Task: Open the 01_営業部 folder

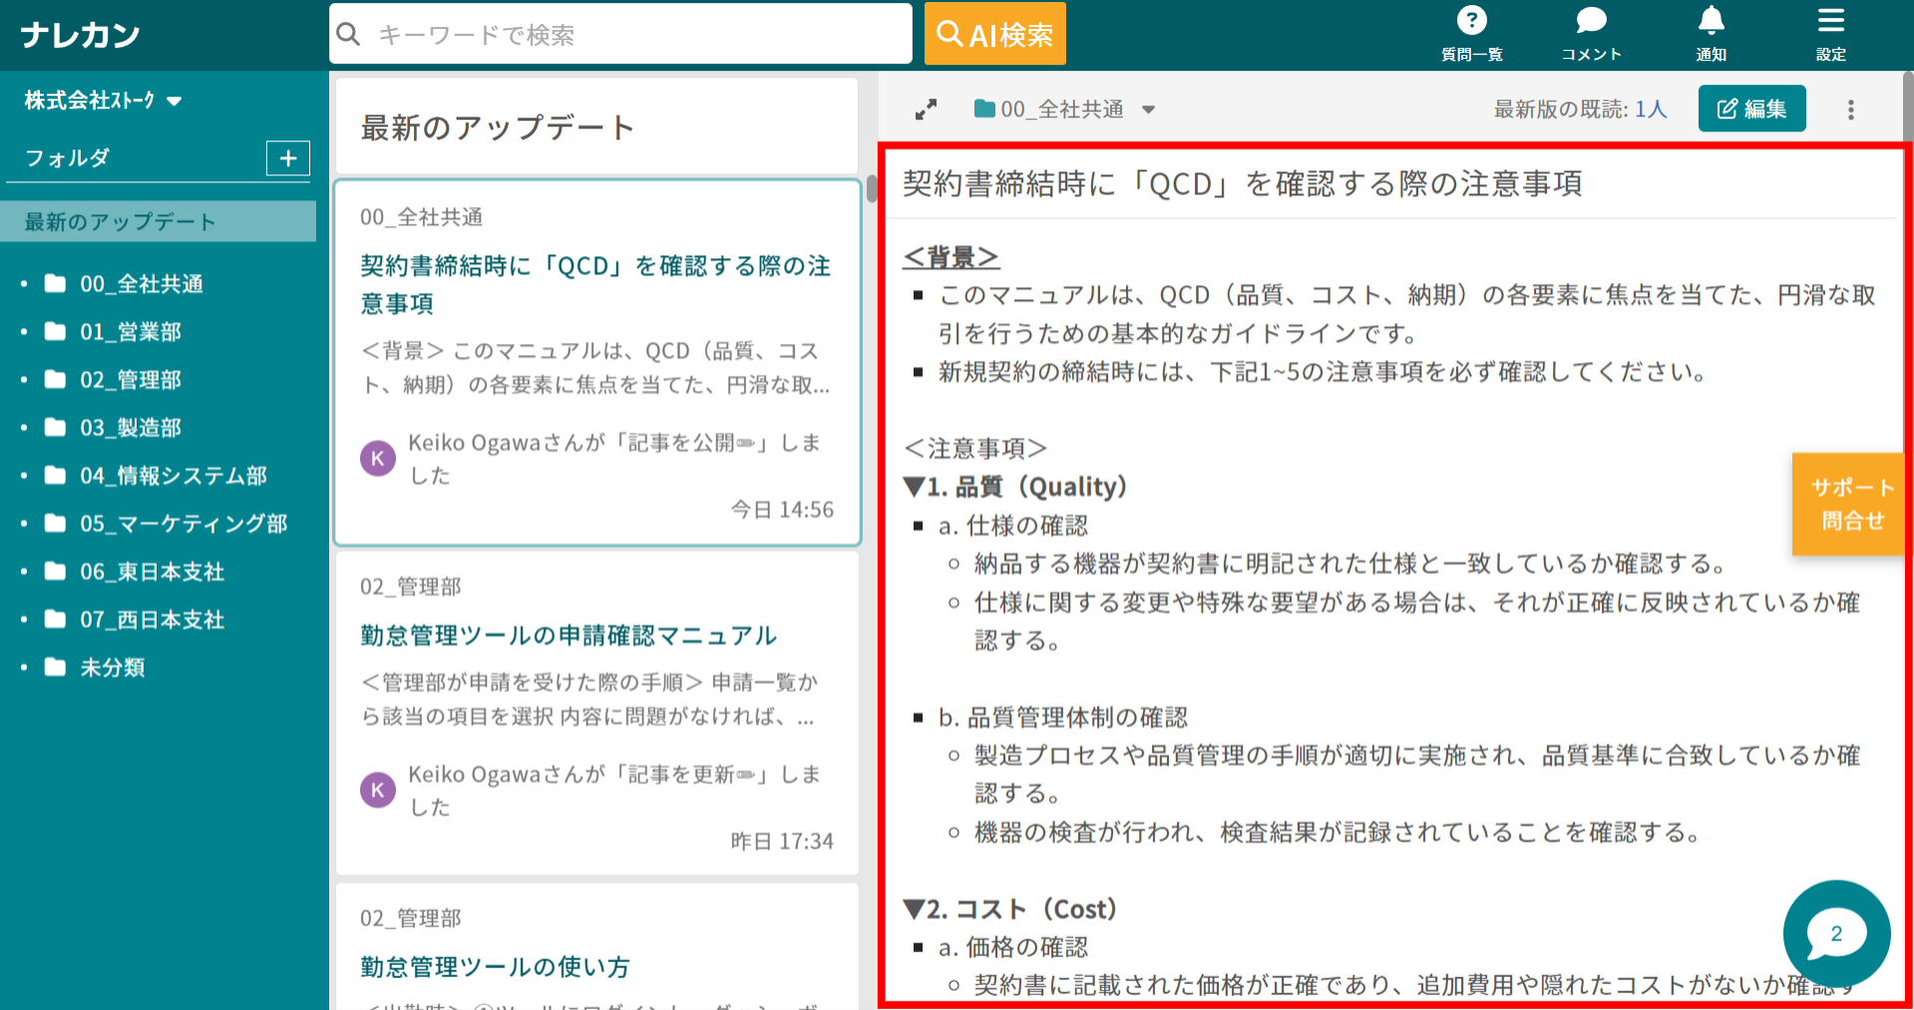Action: [131, 332]
